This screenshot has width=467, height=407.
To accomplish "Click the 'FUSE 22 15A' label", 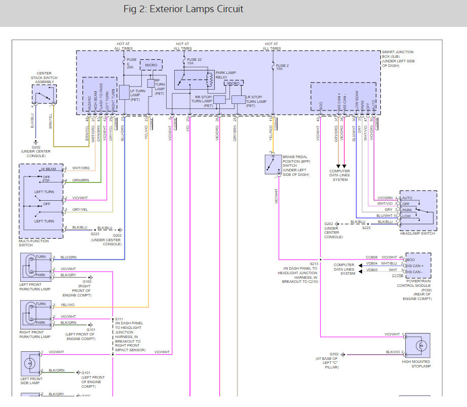I will [x=194, y=61].
